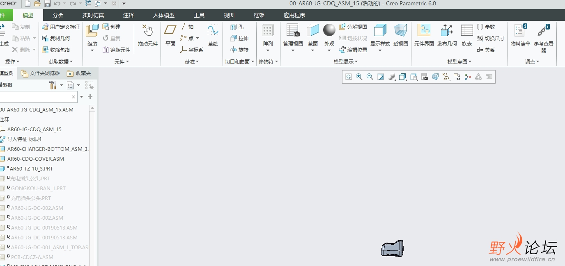
Task: Expand the 基准 datum group dropdown
Action: click(x=192, y=61)
